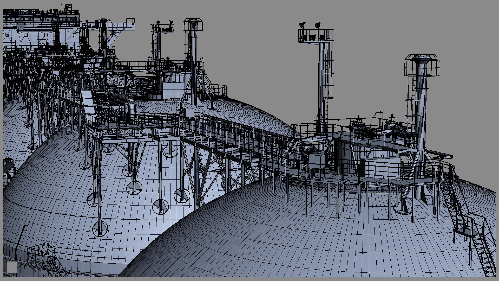Screen dimensions: 499x281
Task: Click the LNG tanker wireframe render image
Action: (249, 140)
